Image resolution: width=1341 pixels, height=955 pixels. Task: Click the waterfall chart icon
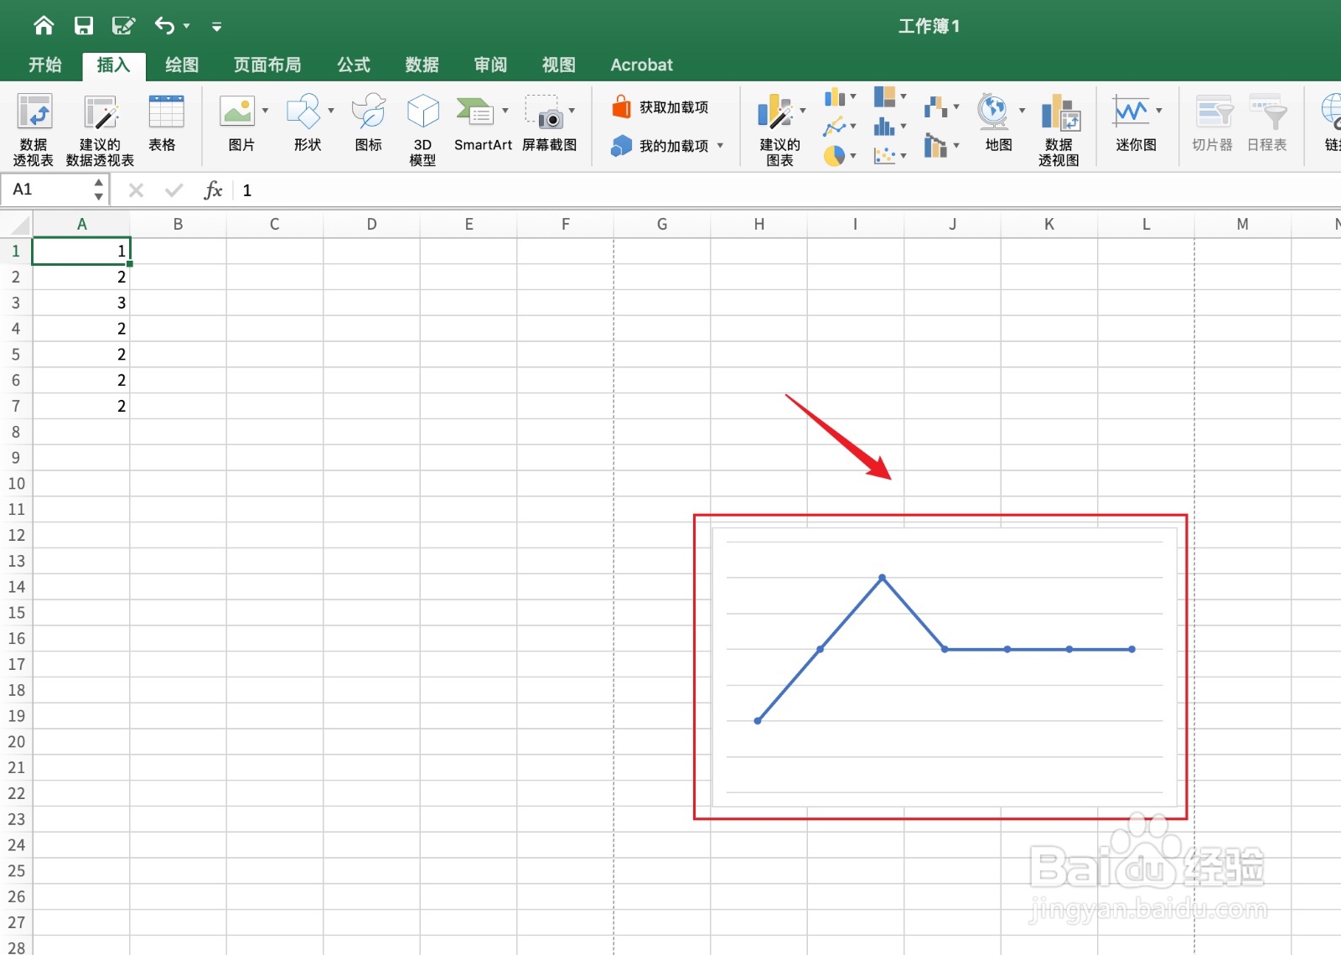pos(935,107)
